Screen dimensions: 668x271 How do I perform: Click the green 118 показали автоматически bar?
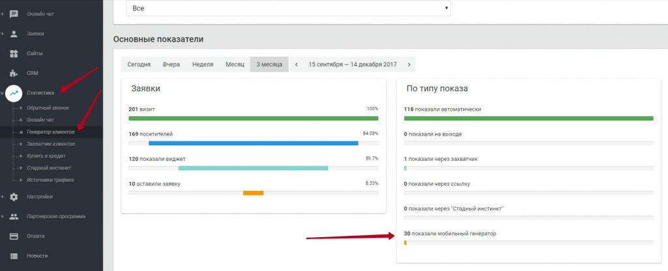(528, 119)
